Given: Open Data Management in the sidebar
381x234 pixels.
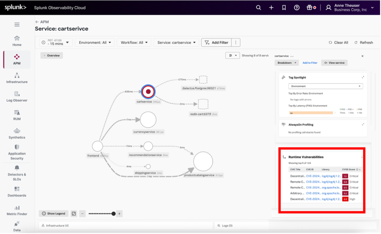Looking at the screenshot, I should click(17, 227).
